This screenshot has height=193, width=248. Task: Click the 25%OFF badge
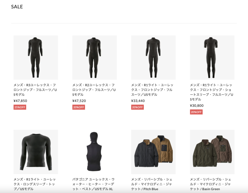coord(20,107)
